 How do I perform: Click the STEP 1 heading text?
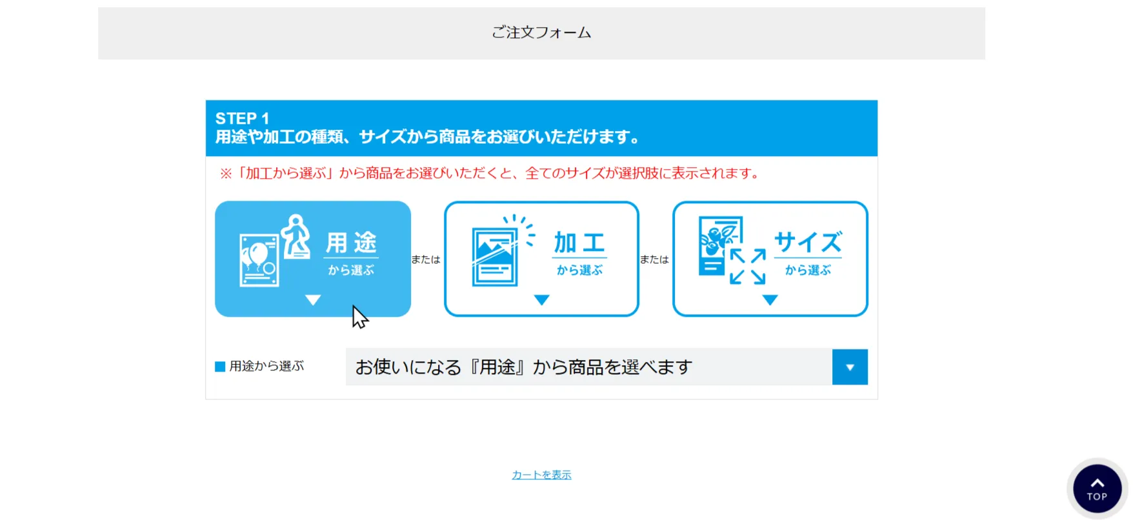pyautogui.click(x=242, y=119)
